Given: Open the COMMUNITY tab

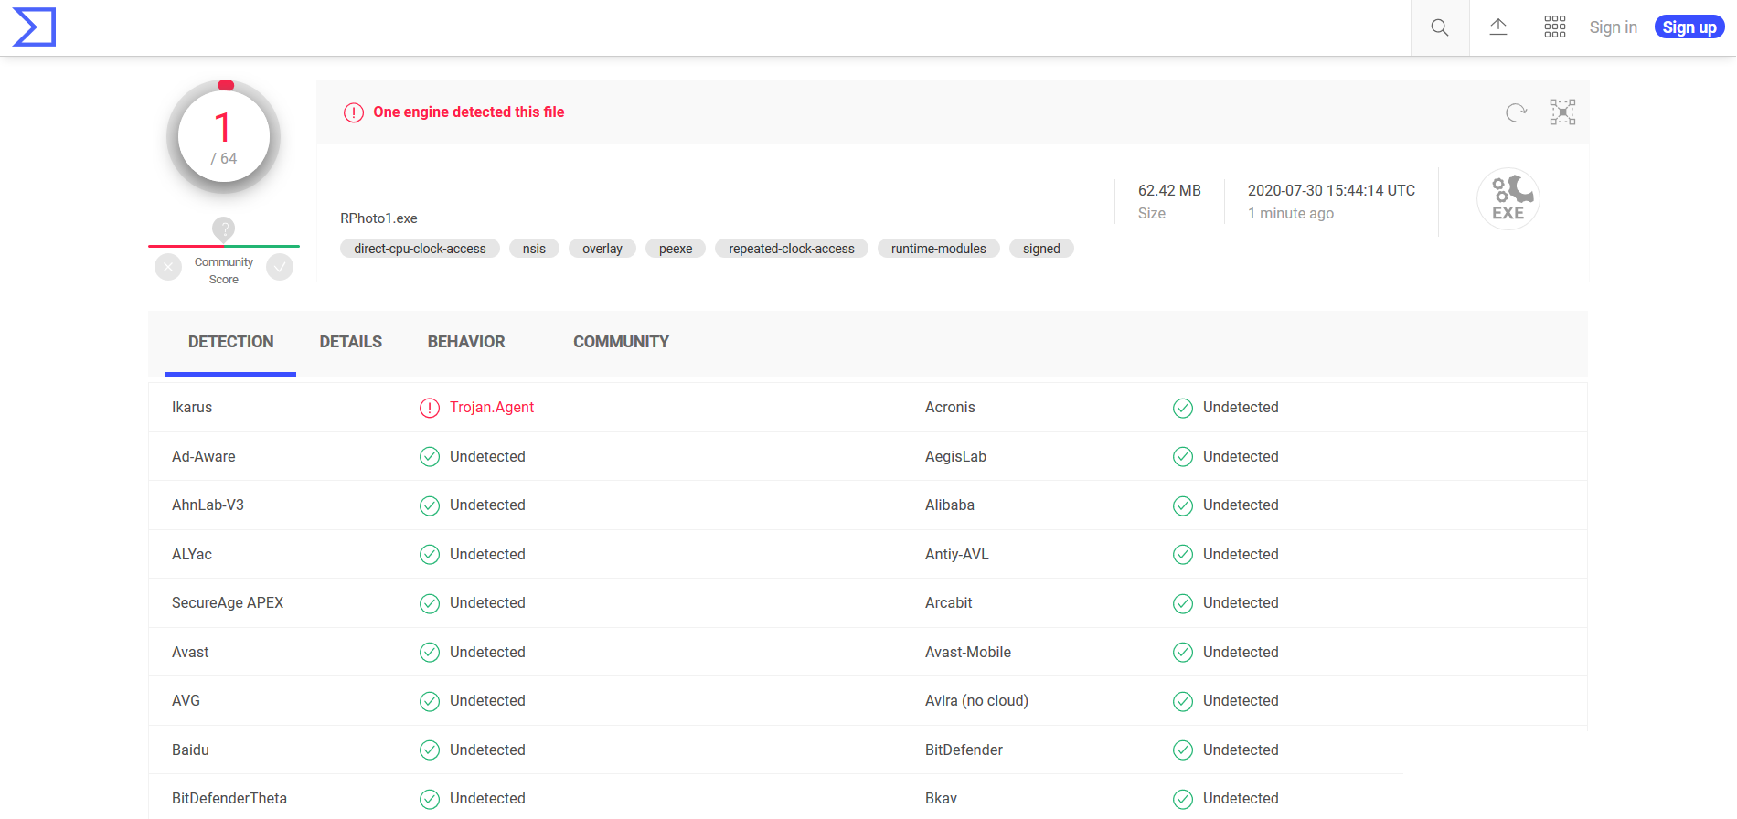Looking at the screenshot, I should click(622, 342).
